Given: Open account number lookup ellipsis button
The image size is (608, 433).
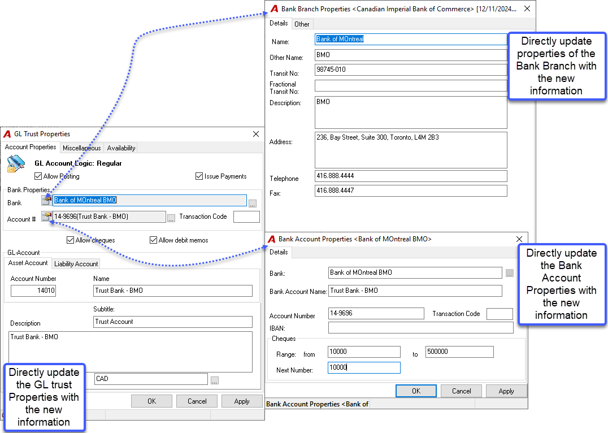Looking at the screenshot, I should pyautogui.click(x=171, y=218).
